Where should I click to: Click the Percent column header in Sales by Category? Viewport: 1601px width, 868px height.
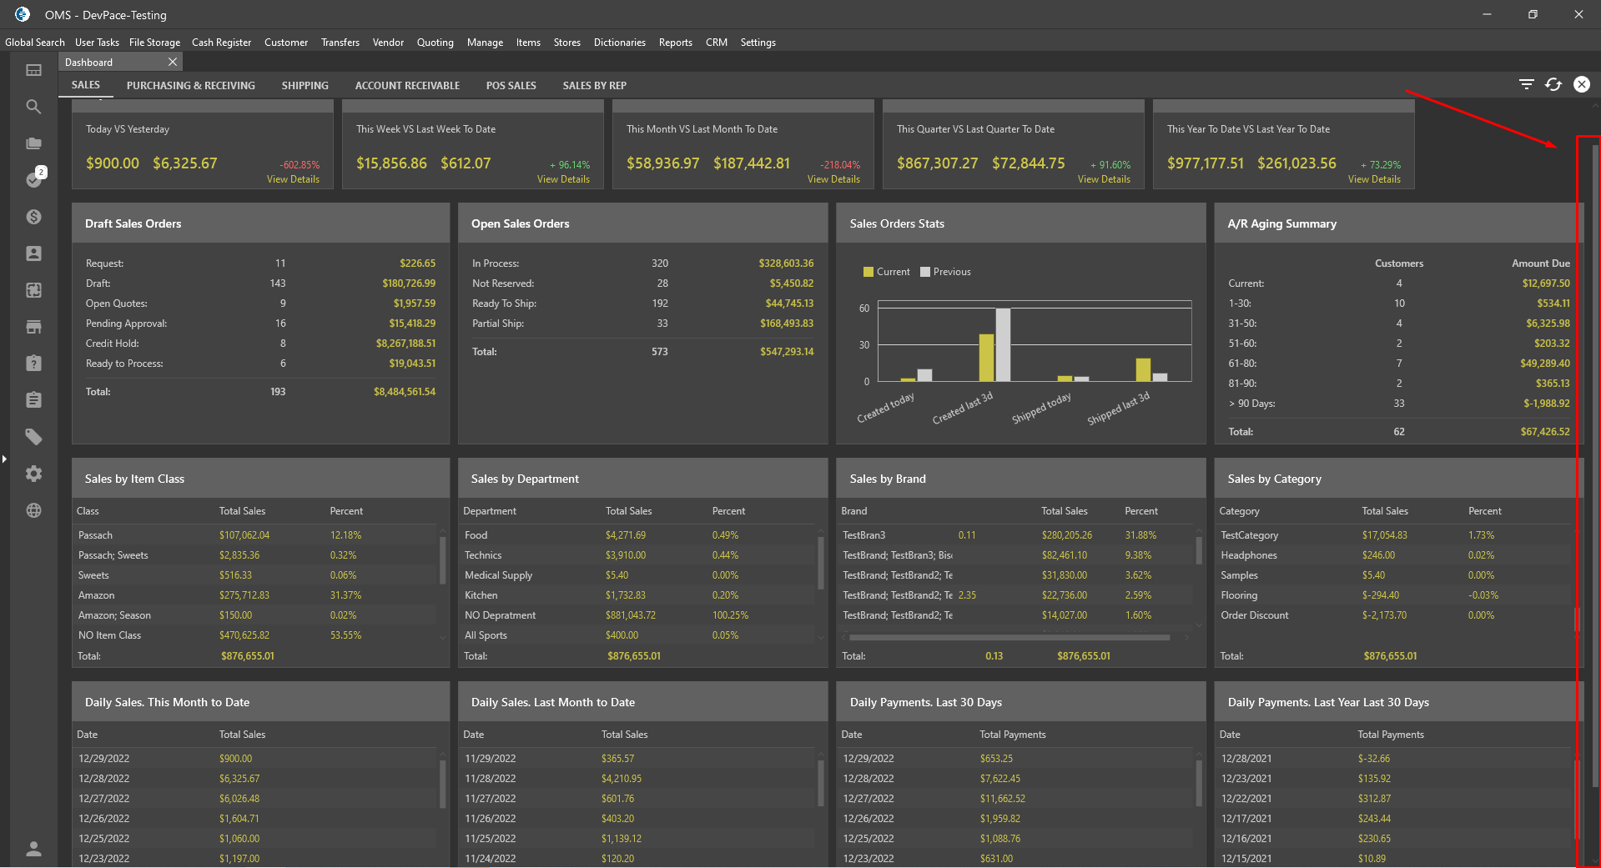[1485, 511]
